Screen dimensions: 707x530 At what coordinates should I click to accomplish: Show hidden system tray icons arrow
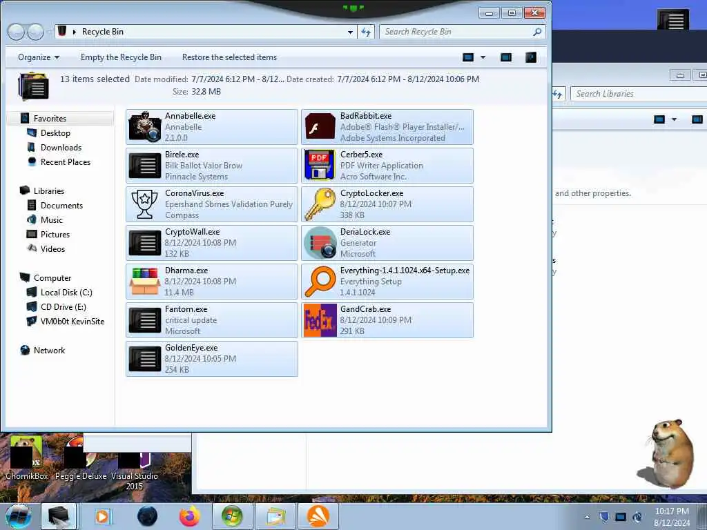click(x=587, y=517)
